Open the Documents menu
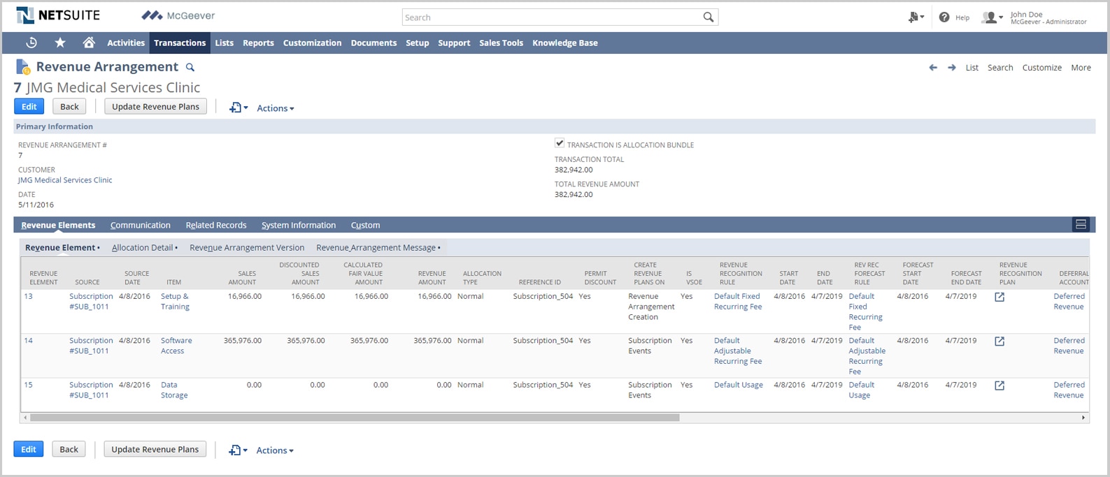The width and height of the screenshot is (1110, 477). pyautogui.click(x=373, y=43)
